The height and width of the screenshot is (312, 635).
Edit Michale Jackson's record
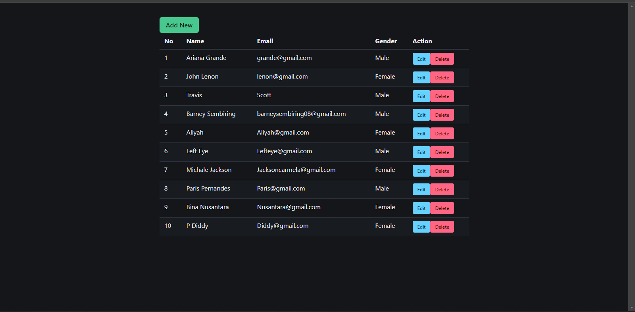[421, 171]
